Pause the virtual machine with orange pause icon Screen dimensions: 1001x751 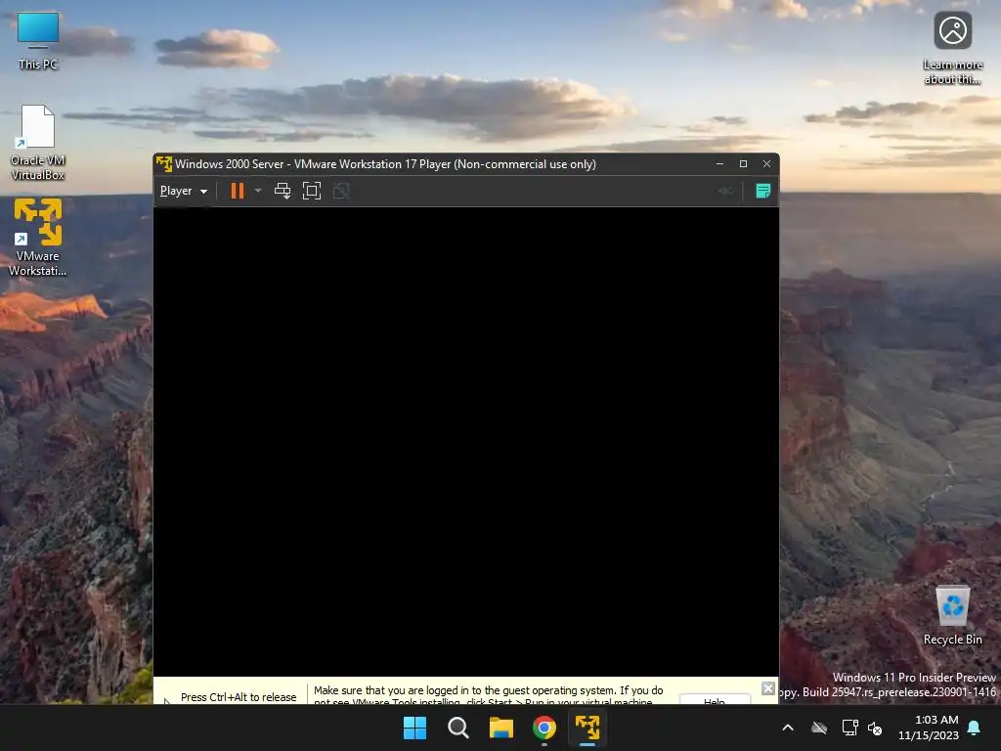[237, 191]
